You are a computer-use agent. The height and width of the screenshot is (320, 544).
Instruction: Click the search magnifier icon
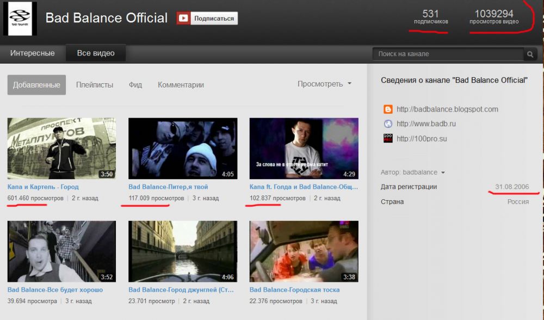(x=530, y=54)
